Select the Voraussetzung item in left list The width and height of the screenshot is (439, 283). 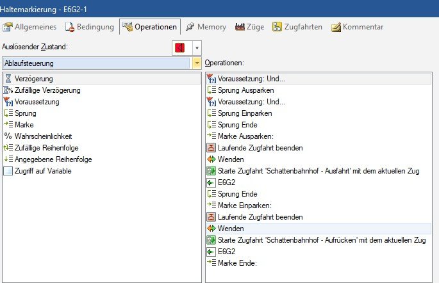pyautogui.click(x=37, y=102)
